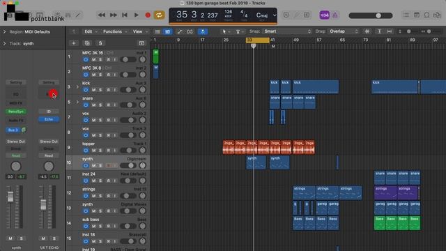Open the left-click pointer tool menu

point(226,31)
